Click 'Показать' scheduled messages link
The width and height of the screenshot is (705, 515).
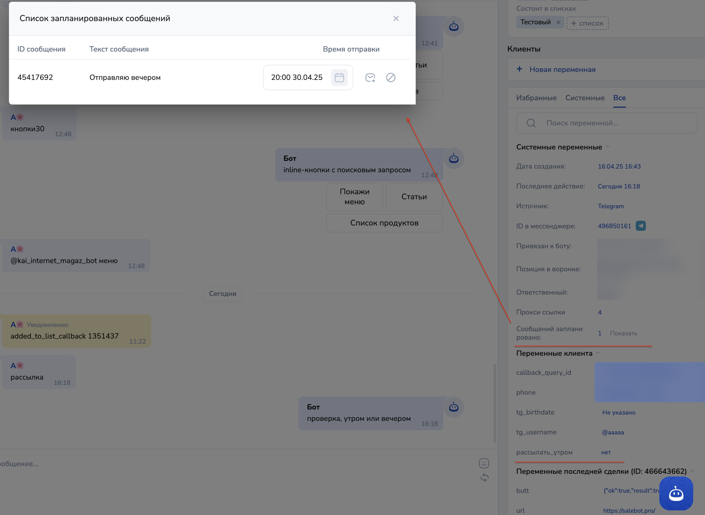623,333
